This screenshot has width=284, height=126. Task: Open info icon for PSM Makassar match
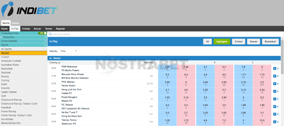click(274, 69)
